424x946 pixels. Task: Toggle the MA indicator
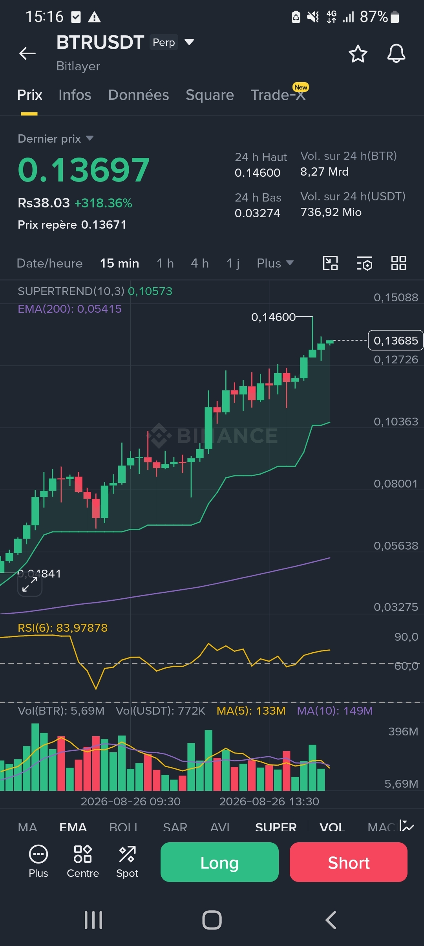click(x=27, y=827)
